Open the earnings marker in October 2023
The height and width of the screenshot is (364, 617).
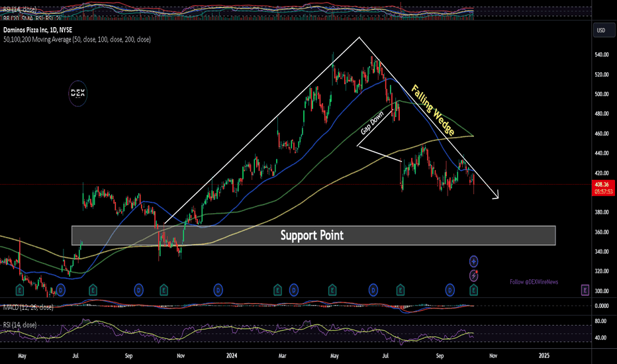(x=164, y=291)
